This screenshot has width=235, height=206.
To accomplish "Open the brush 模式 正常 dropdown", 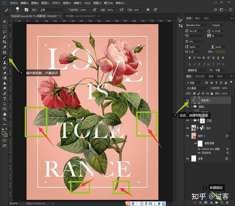I will pyautogui.click(x=52, y=10).
